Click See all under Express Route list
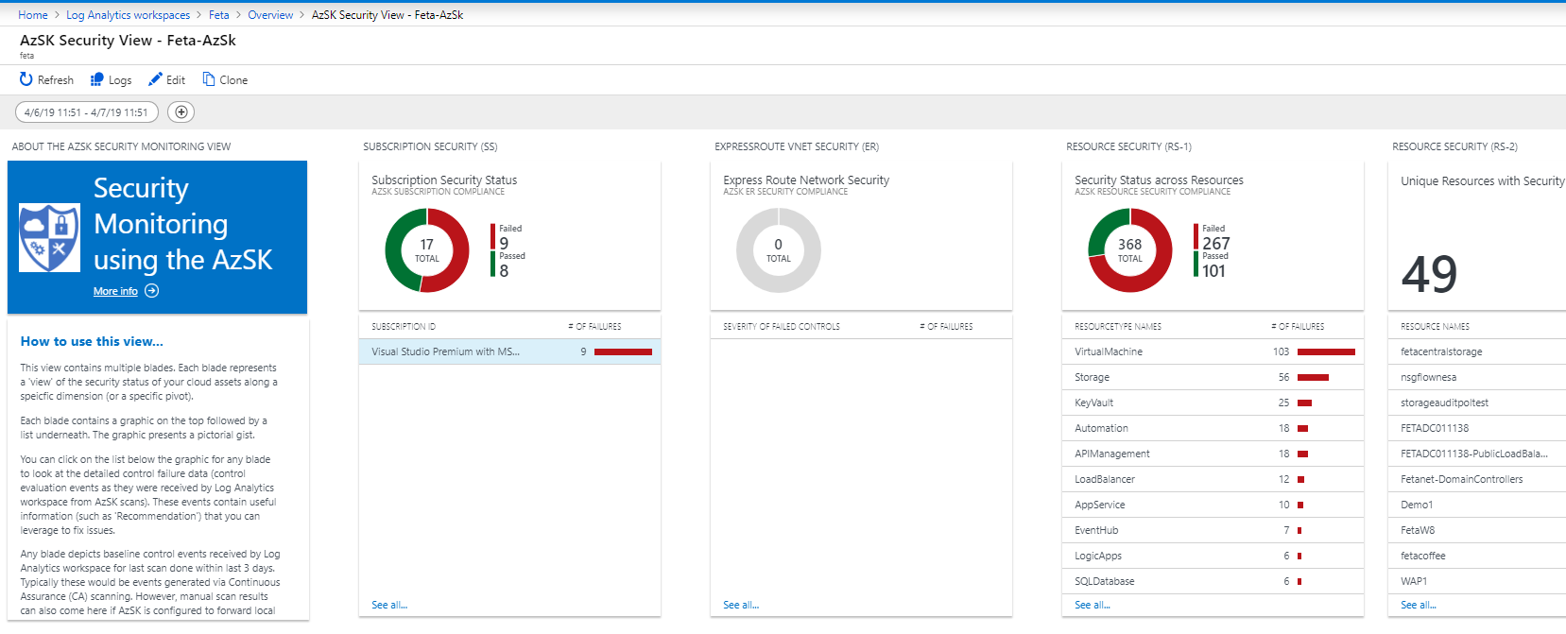The height and width of the screenshot is (634, 1566). click(x=741, y=605)
